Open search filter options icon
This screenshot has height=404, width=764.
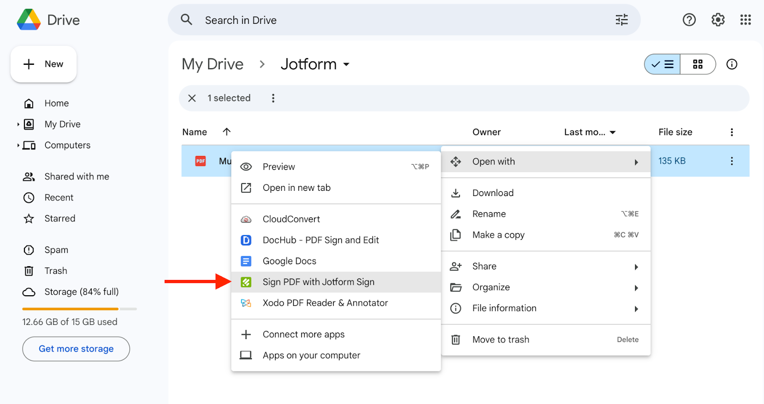click(621, 20)
